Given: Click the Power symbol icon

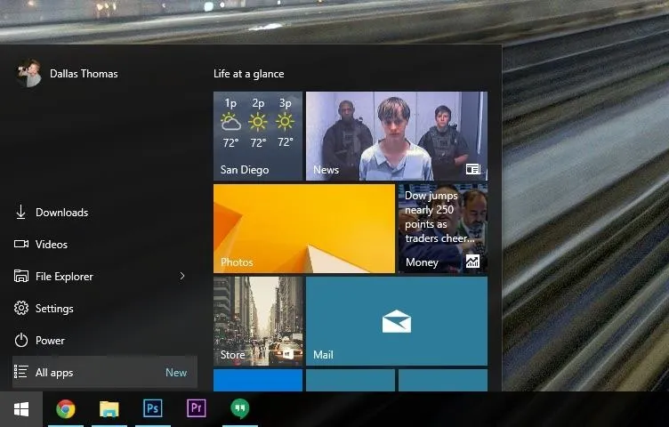Looking at the screenshot, I should click(x=21, y=340).
